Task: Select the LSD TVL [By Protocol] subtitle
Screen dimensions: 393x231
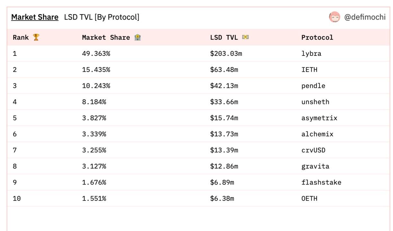Action: (102, 17)
